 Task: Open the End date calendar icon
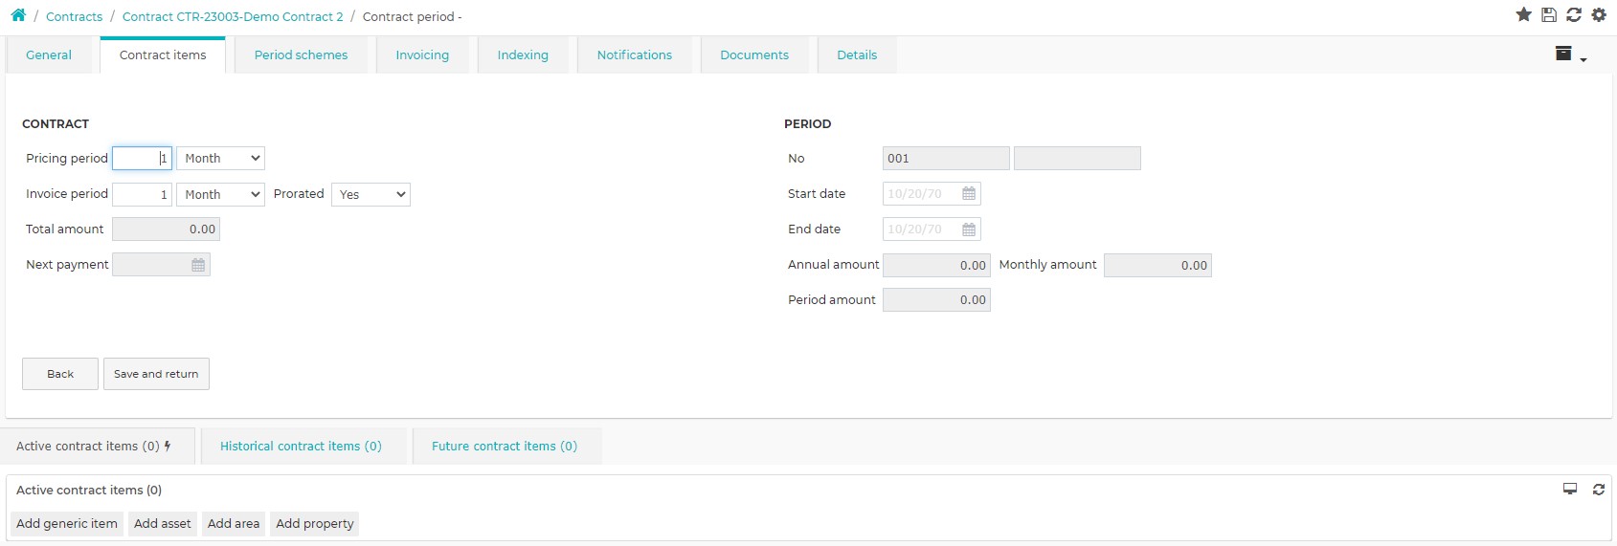click(969, 229)
